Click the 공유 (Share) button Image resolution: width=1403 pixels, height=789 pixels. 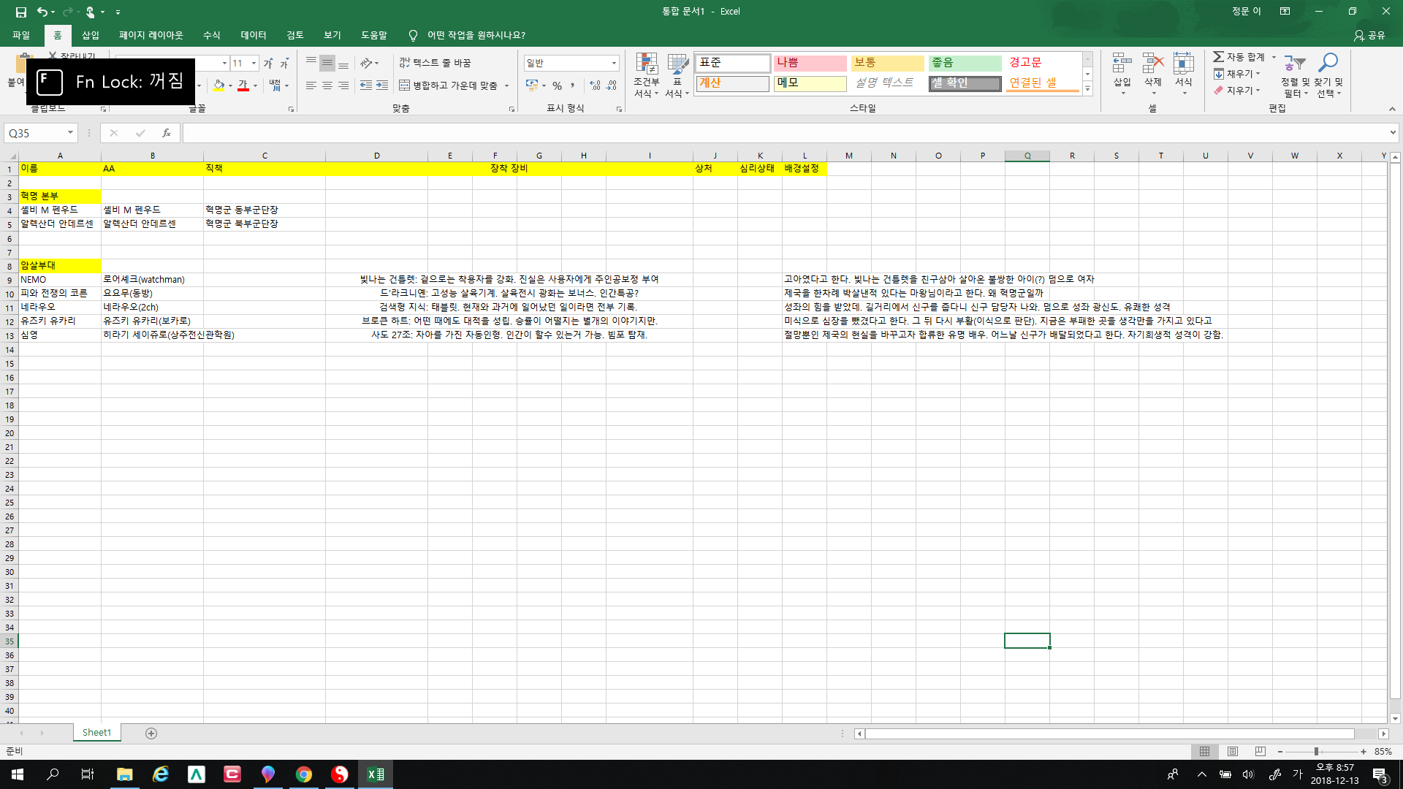[x=1369, y=35]
